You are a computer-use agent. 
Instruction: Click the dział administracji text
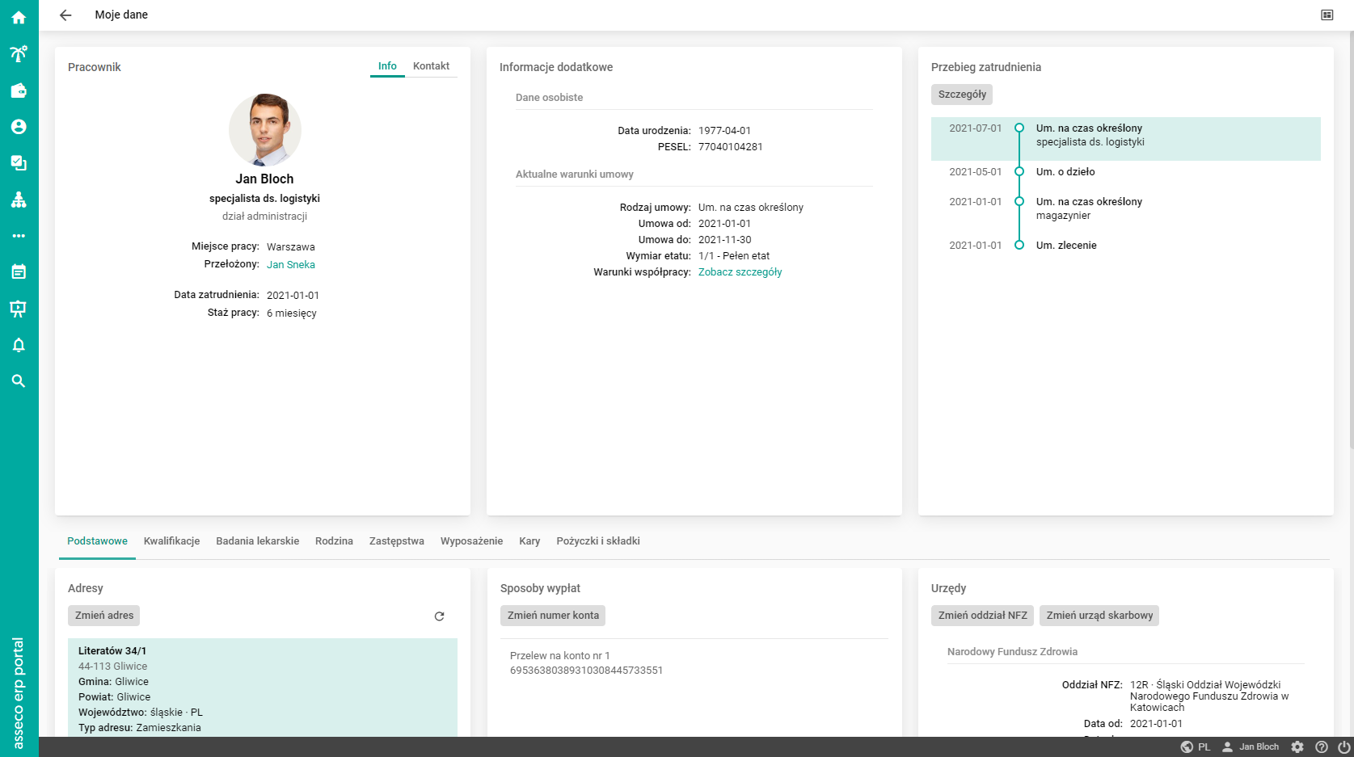coord(264,217)
